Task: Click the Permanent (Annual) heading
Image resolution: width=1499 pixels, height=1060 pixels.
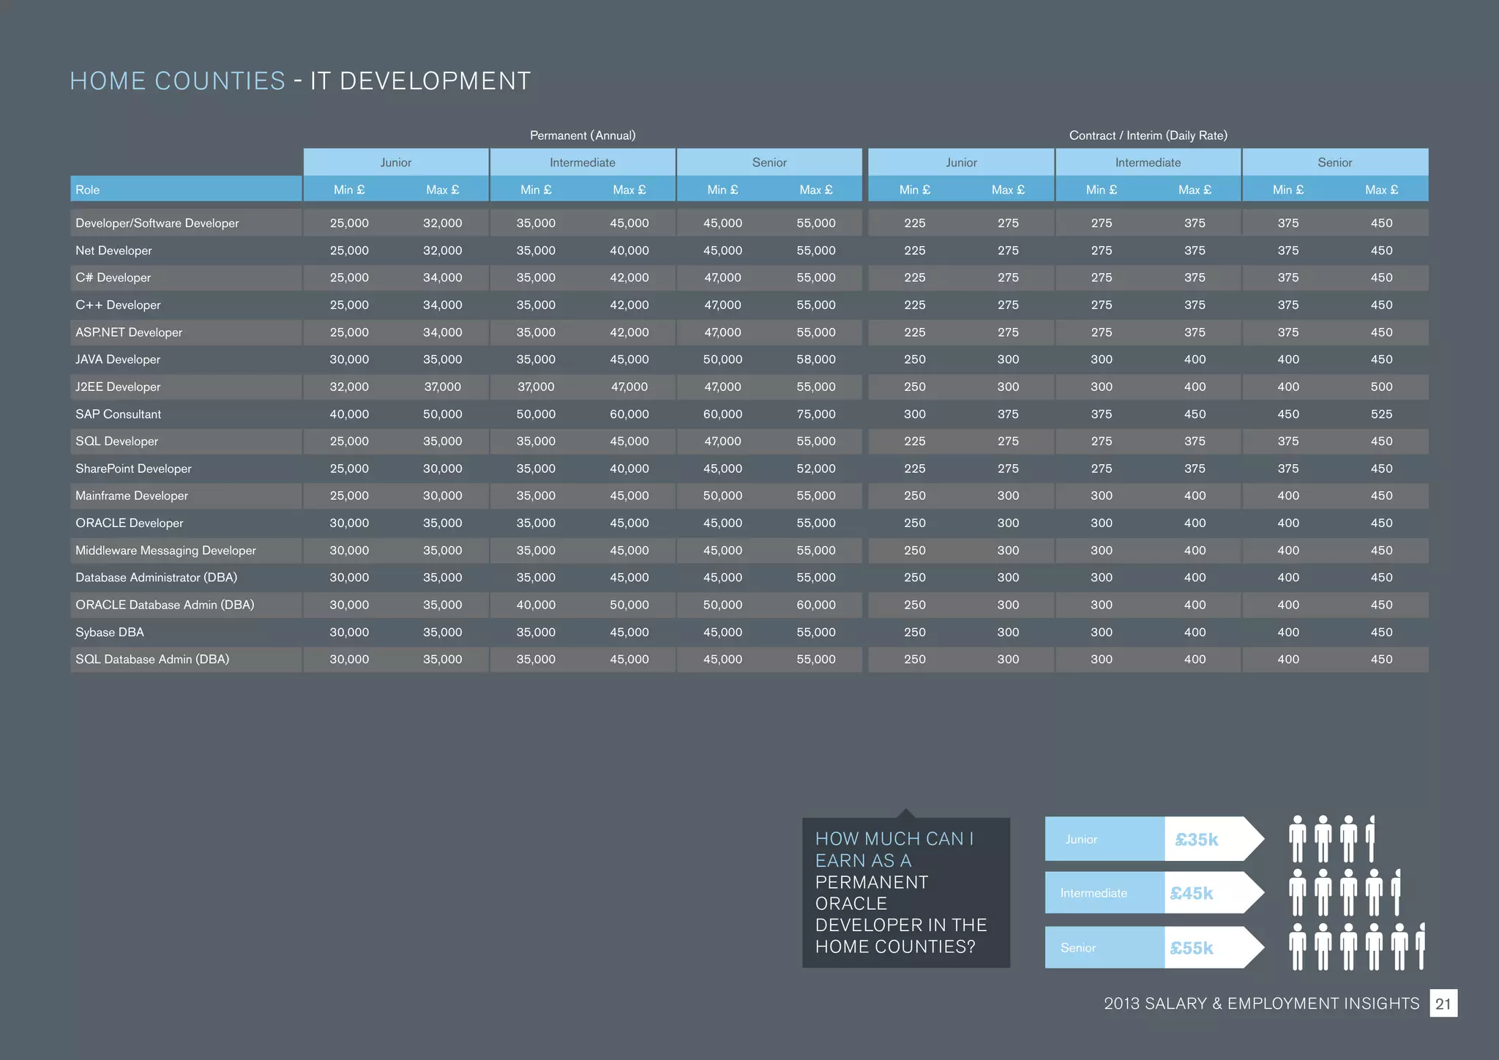Action: [582, 135]
